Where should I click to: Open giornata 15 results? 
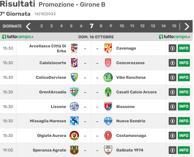coord(174,26)
